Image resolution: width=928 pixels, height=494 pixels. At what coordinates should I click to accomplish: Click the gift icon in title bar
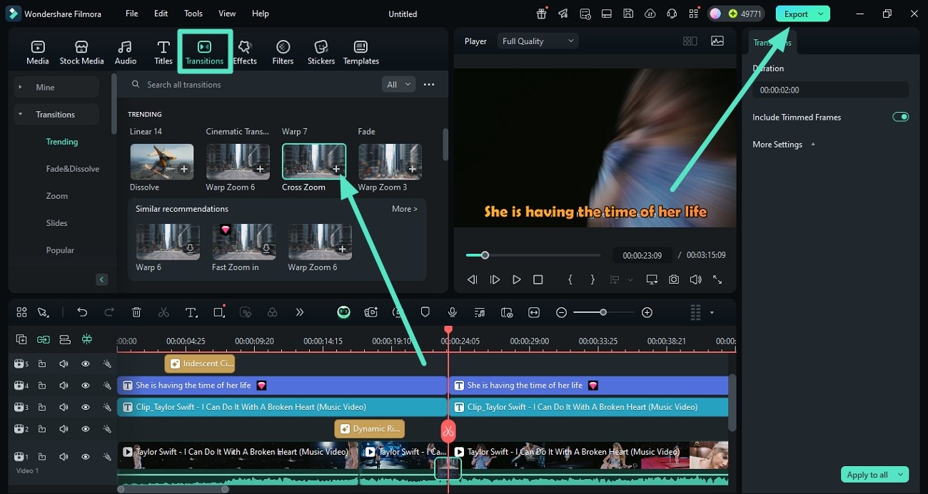pyautogui.click(x=542, y=14)
